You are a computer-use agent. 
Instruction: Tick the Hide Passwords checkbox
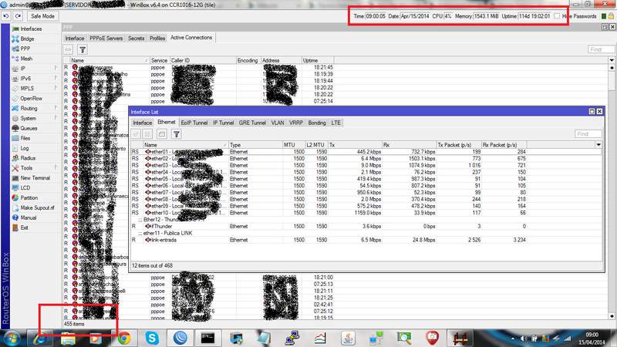coord(557,16)
